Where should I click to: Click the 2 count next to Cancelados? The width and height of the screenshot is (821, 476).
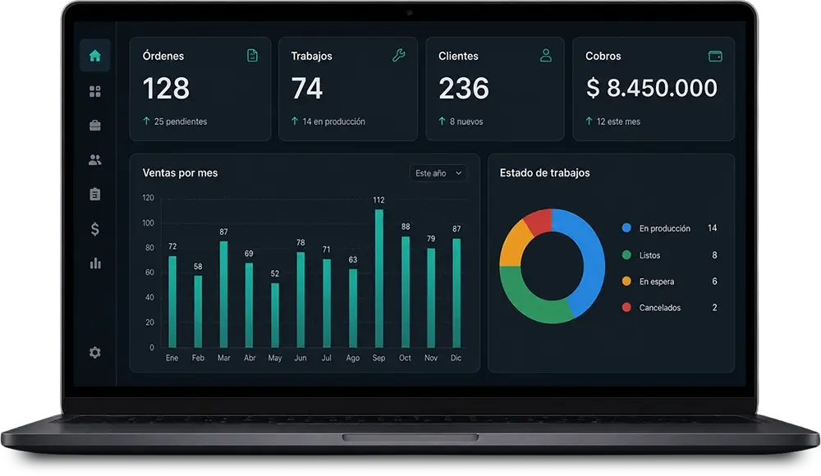pos(714,308)
